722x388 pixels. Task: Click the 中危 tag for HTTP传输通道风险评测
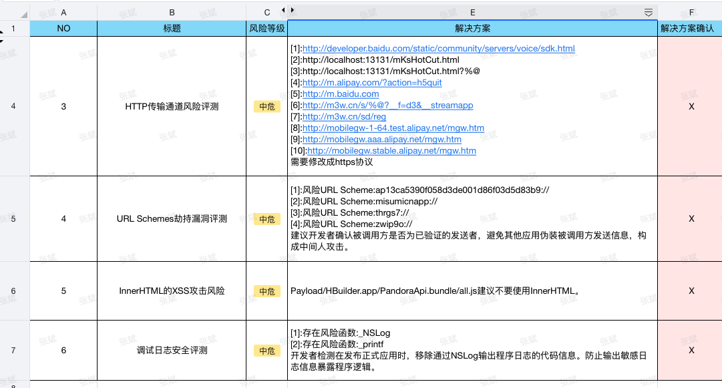click(267, 106)
